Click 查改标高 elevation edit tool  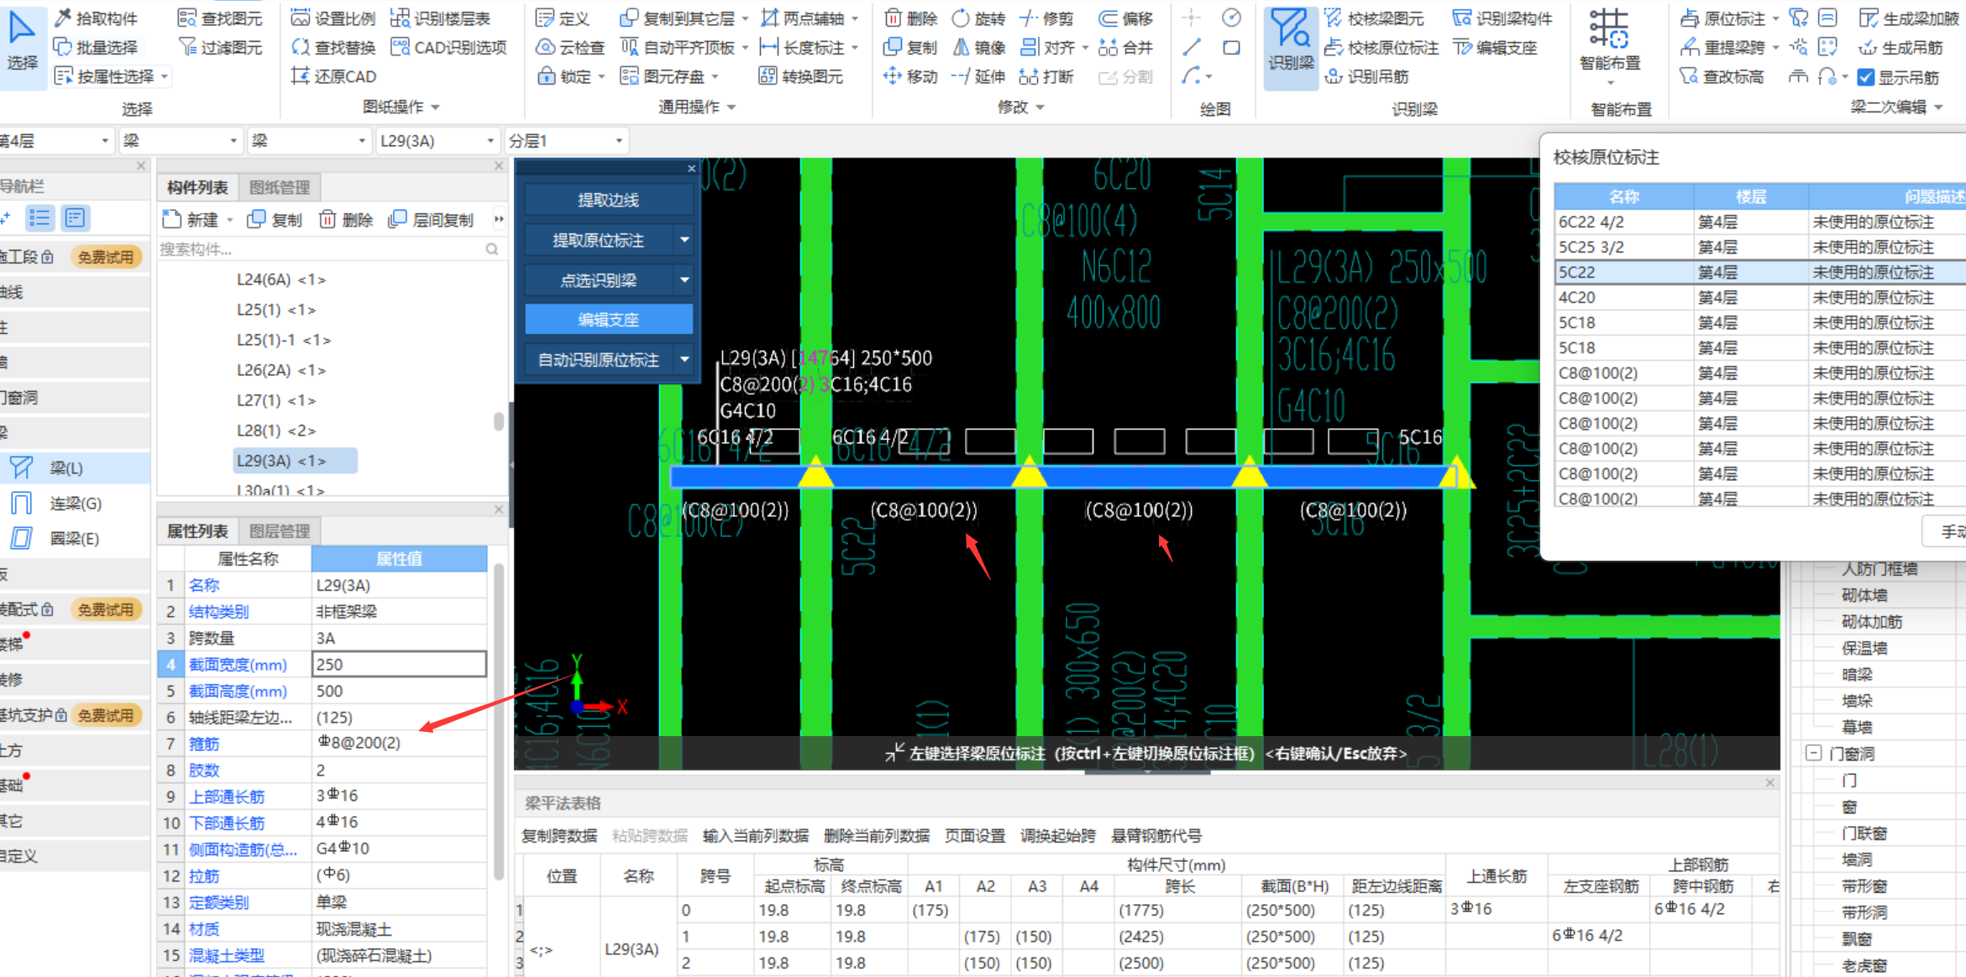click(1722, 76)
